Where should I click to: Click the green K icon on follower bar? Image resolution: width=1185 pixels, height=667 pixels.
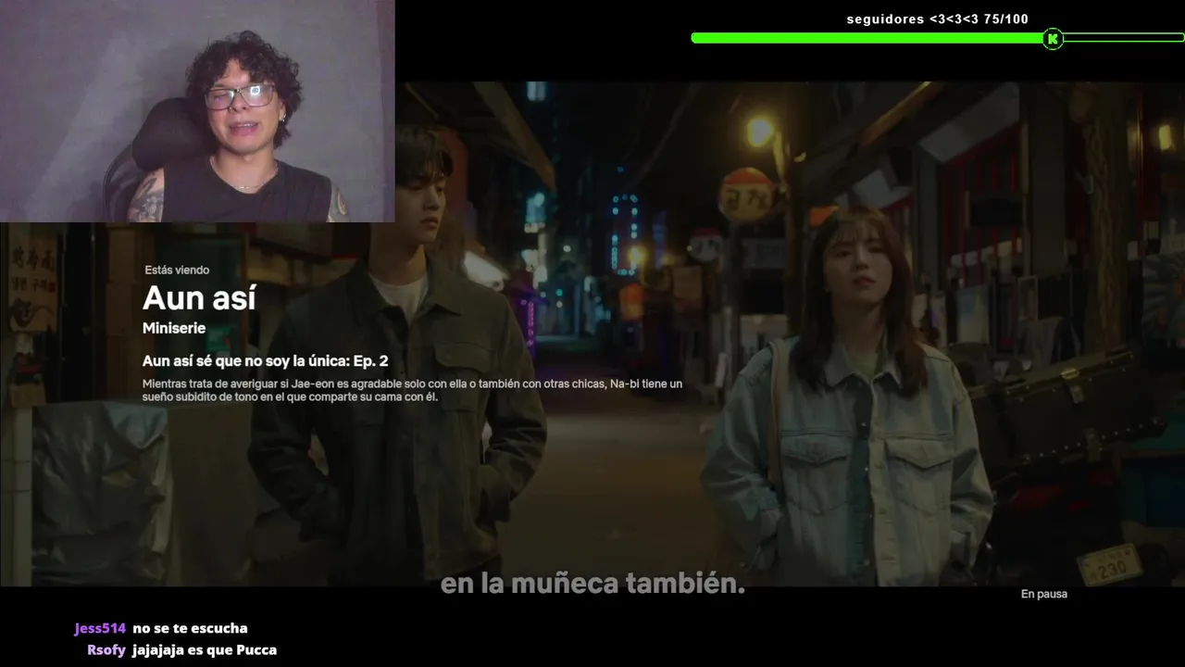pyautogui.click(x=1052, y=39)
